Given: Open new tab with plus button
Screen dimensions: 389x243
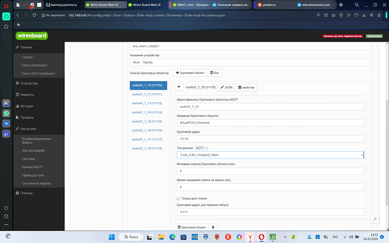Looking at the screenshot, I should [x=341, y=5].
